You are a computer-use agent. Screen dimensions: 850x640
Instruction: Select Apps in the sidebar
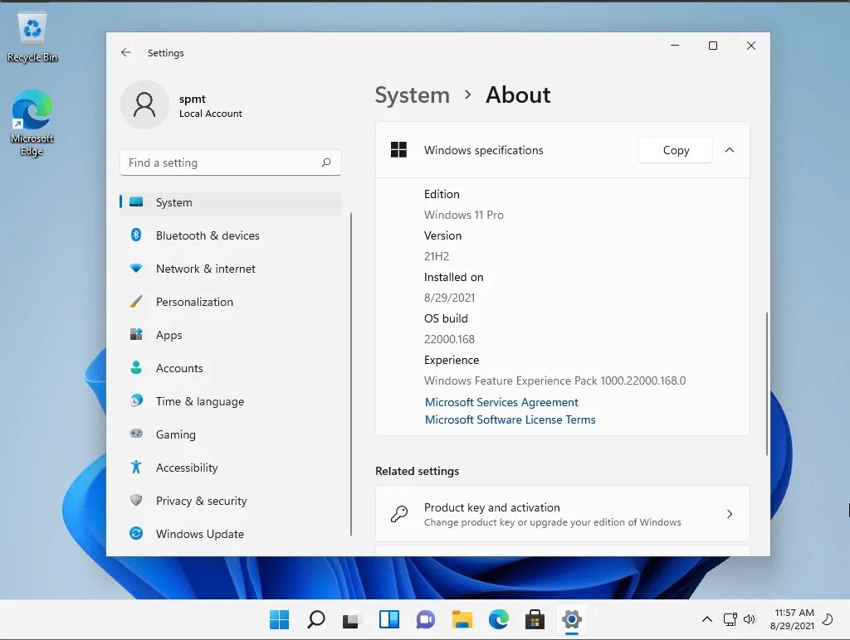231,335
